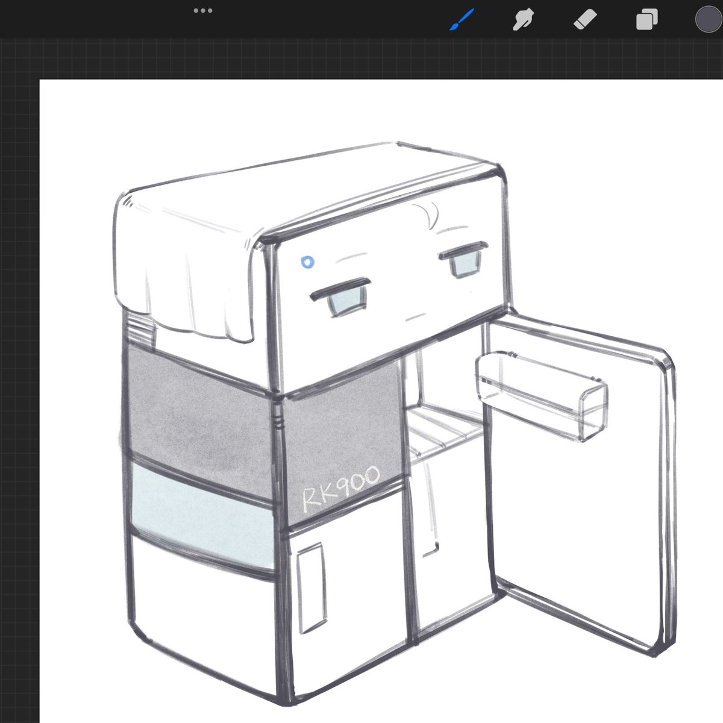723x723 pixels.
Task: Select the Smudge tool
Action: click(x=524, y=20)
